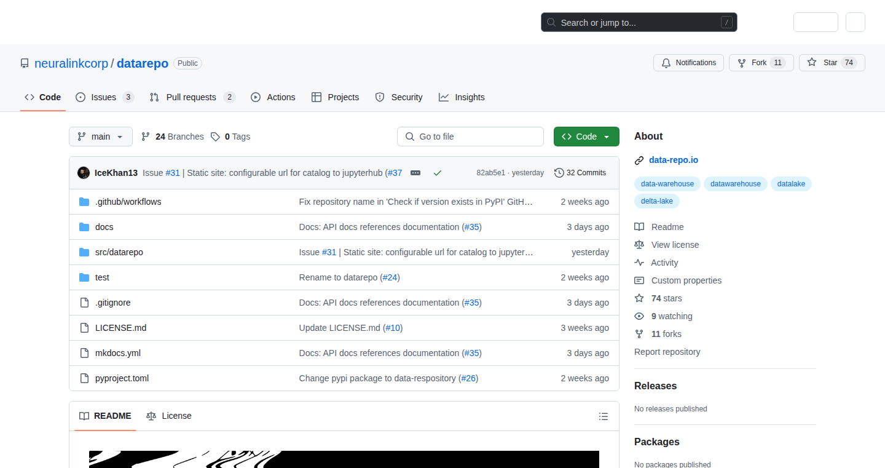Viewport: 885px width, 468px height.
Task: Click the Packages heading link
Action: pos(657,442)
